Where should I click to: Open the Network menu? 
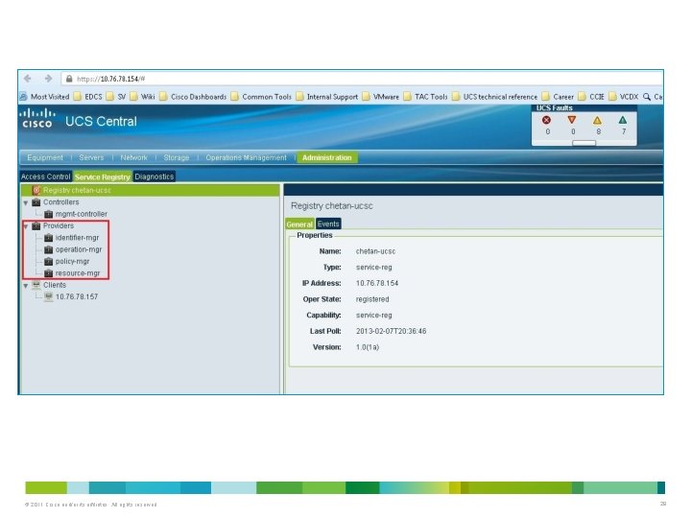[134, 157]
